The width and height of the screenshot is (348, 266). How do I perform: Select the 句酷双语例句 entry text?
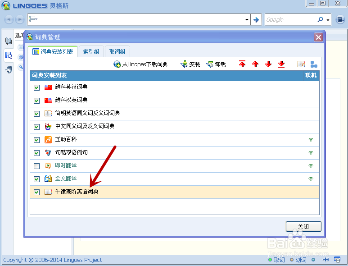tap(71, 152)
